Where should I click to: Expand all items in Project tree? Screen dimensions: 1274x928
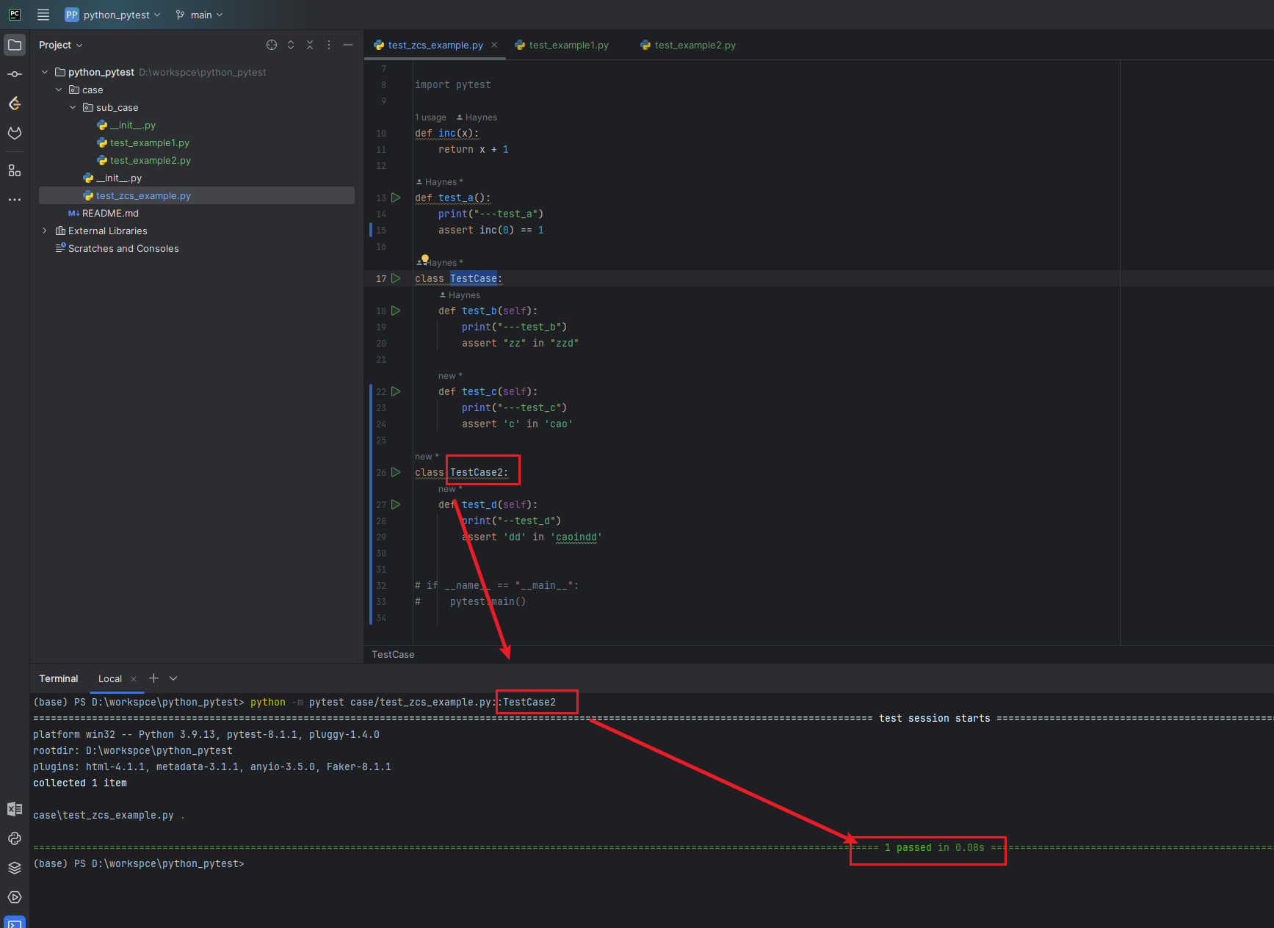coord(291,45)
